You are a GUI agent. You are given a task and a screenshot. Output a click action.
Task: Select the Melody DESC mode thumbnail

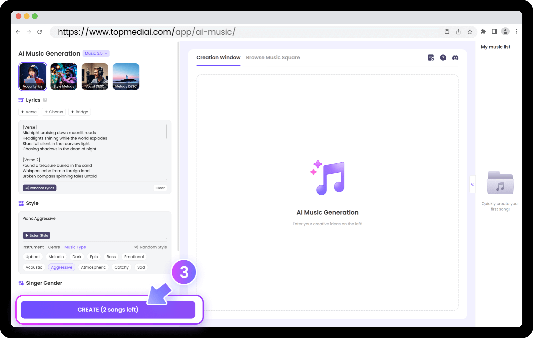click(126, 77)
